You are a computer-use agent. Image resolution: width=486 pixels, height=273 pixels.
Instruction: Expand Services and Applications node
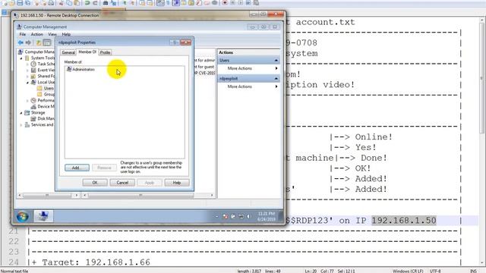(21, 124)
